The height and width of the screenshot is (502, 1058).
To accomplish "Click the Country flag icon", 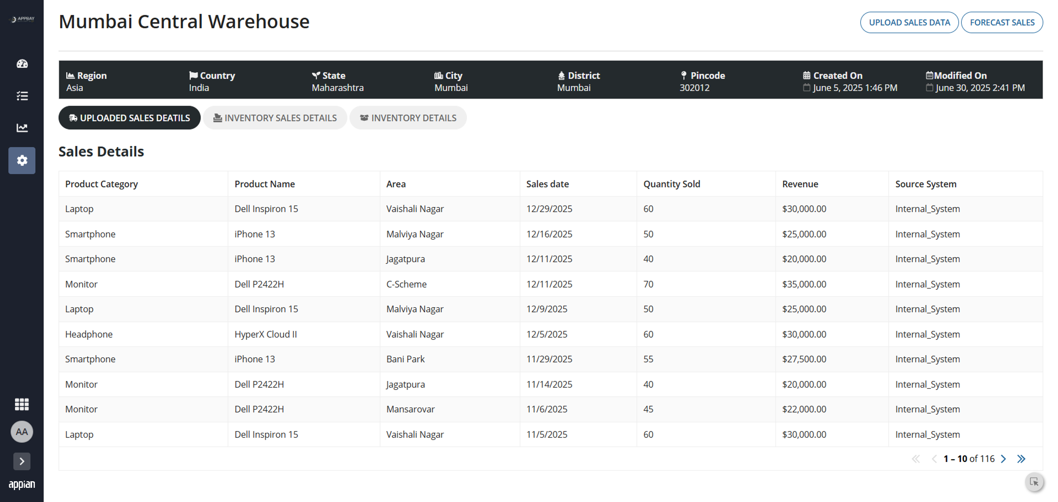I will 193,75.
